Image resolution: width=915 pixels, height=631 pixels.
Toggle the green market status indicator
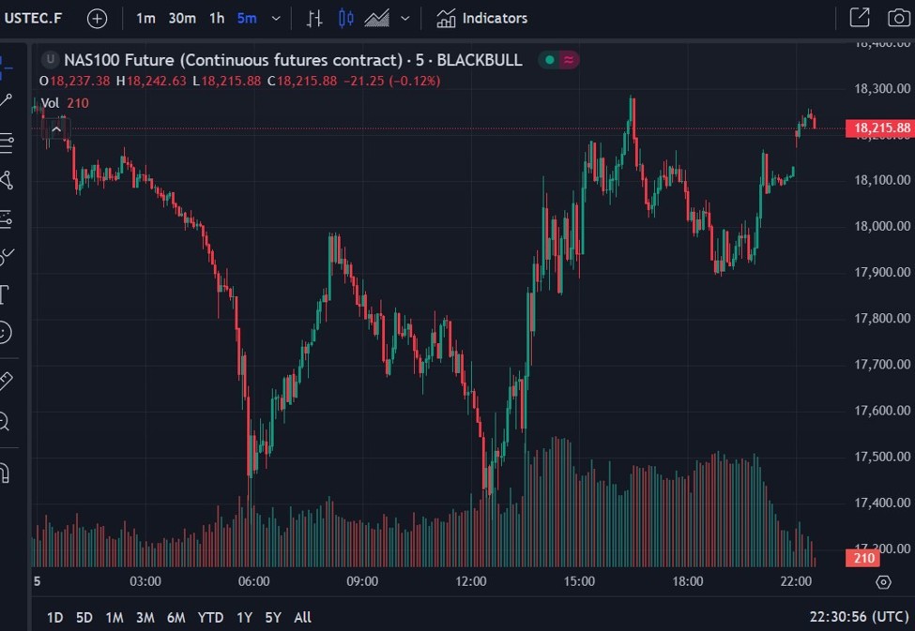coord(547,60)
